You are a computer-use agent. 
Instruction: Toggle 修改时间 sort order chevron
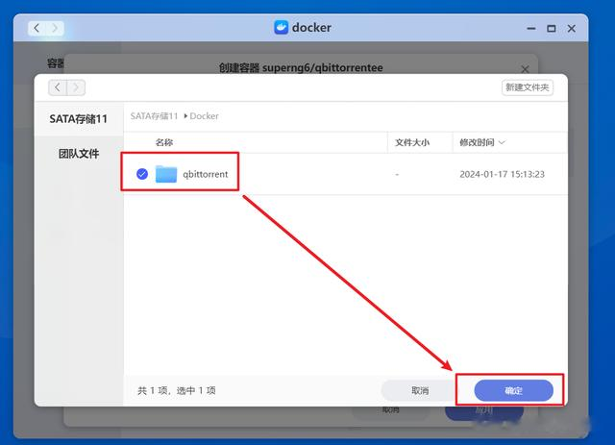[502, 142]
